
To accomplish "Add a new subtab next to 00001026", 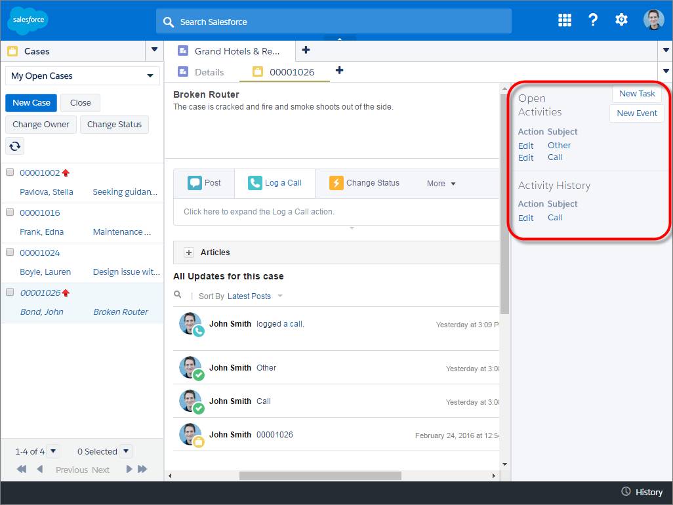I will coord(339,70).
